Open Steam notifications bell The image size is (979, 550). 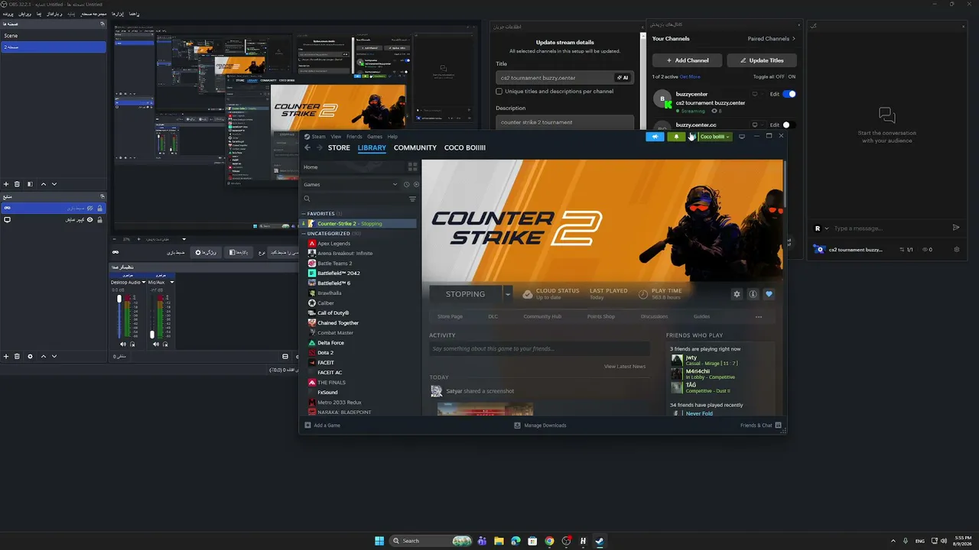[675, 137]
